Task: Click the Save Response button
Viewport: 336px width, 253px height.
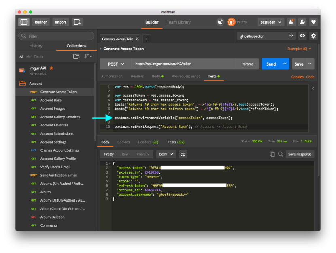Action: click(x=299, y=154)
